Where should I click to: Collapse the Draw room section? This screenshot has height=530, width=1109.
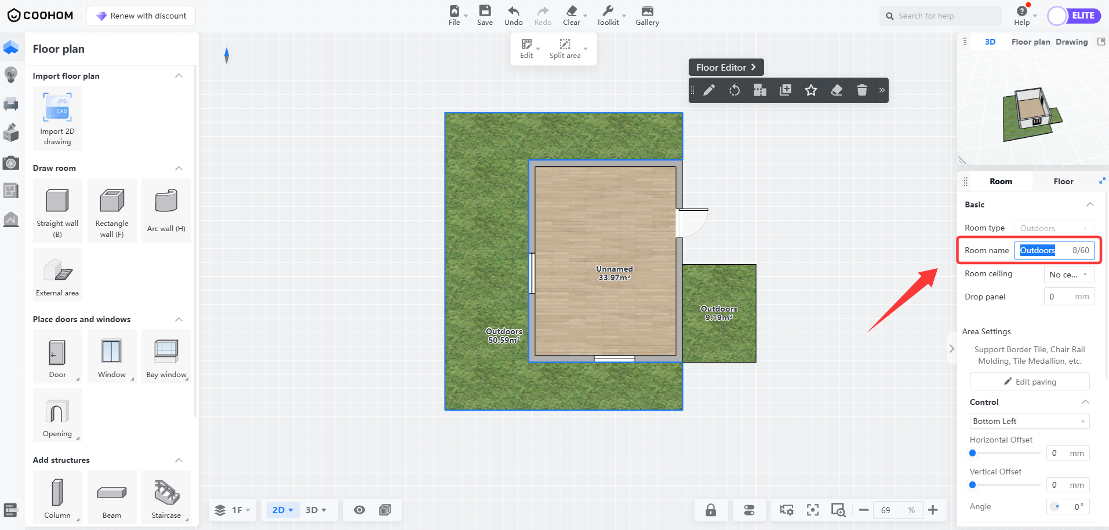[x=179, y=168]
